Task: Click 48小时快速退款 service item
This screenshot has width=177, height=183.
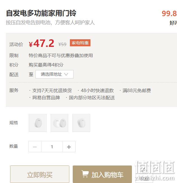Action: tap(97, 90)
